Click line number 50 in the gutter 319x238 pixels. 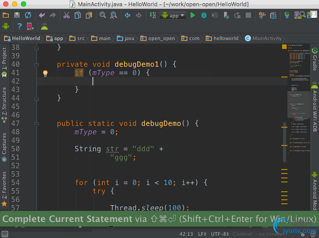pos(16,149)
